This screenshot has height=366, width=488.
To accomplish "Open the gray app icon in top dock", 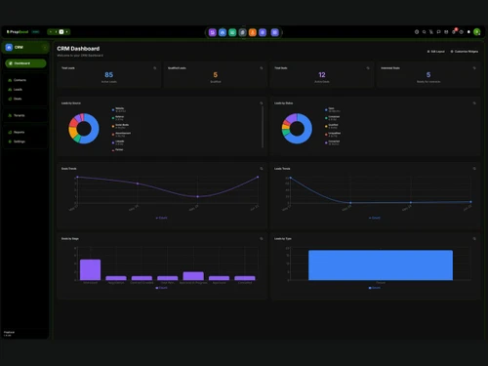I will [242, 32].
